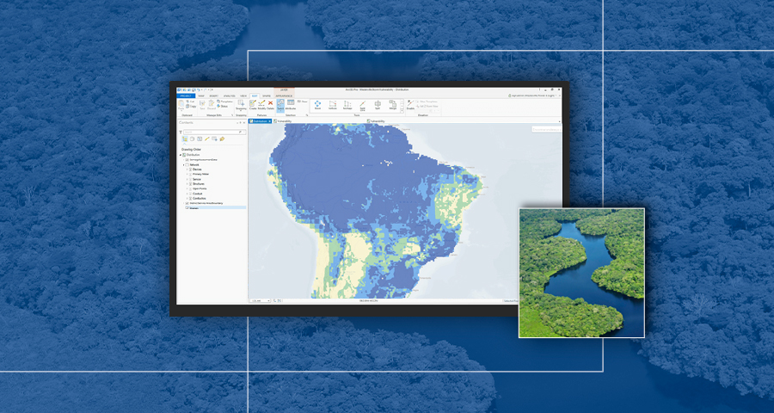
Task: Open the PROJECT ribbon tab
Action: 186,96
